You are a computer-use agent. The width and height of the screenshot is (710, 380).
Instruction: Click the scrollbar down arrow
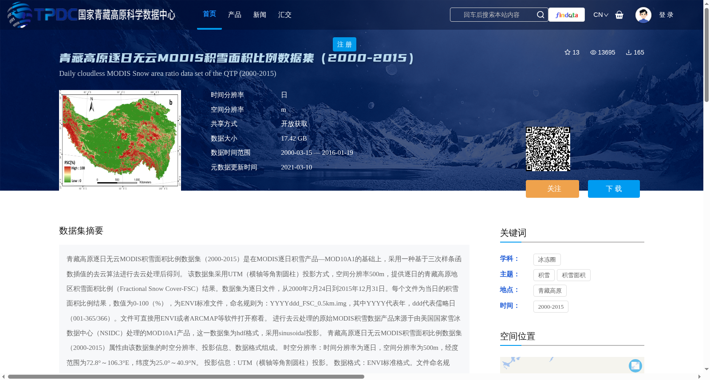click(706, 369)
